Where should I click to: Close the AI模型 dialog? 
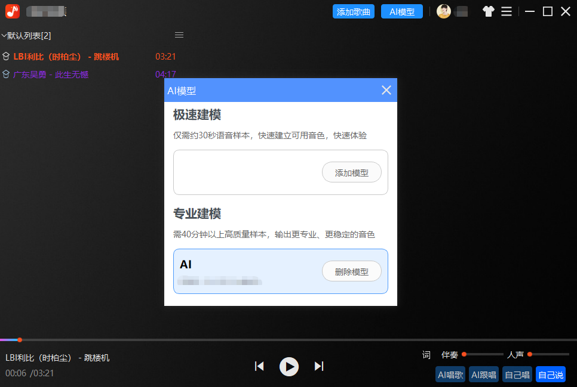(386, 90)
